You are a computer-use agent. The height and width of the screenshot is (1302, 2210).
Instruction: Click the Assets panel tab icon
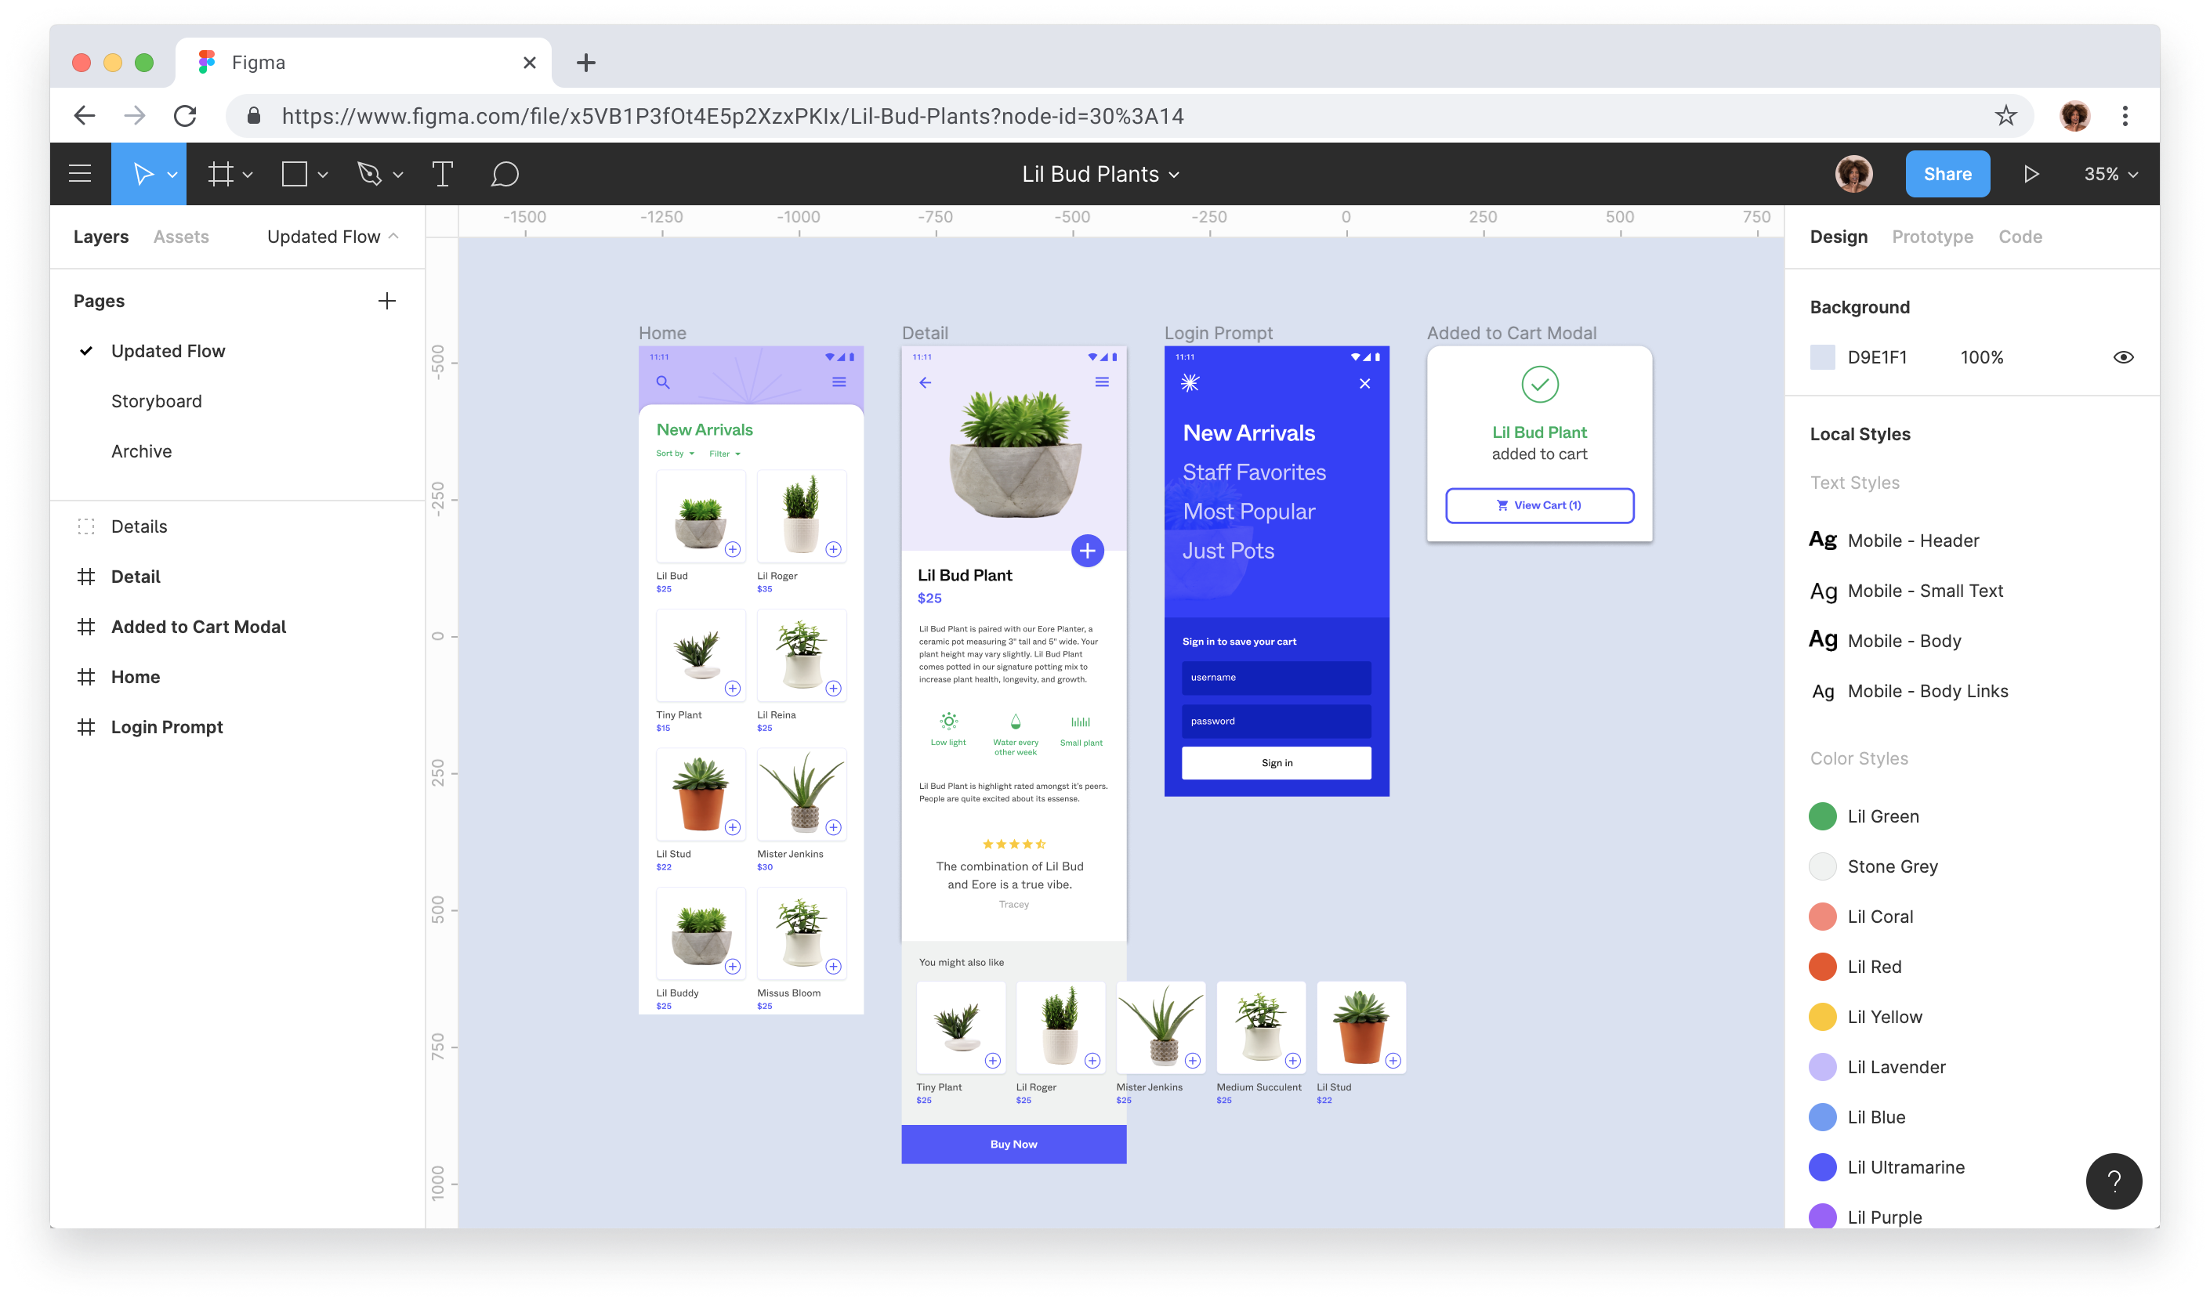(x=181, y=236)
